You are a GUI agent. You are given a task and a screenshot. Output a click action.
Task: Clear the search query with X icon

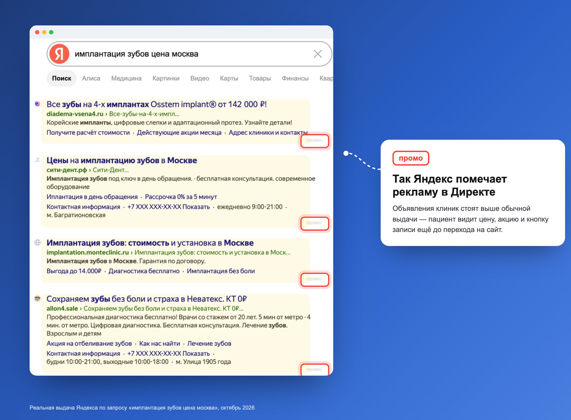(318, 54)
